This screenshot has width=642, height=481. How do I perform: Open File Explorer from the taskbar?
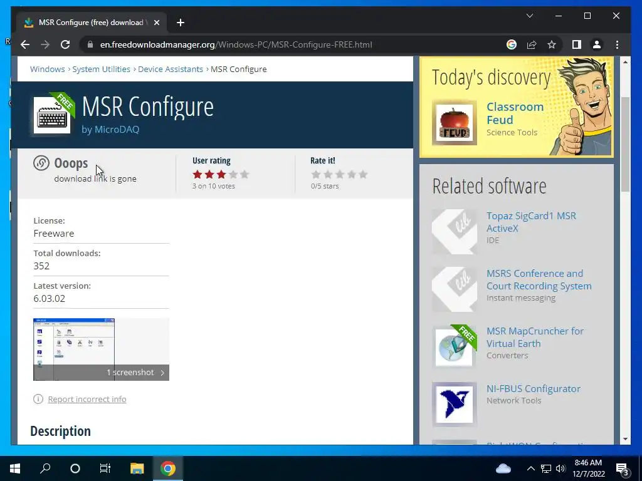(x=137, y=468)
